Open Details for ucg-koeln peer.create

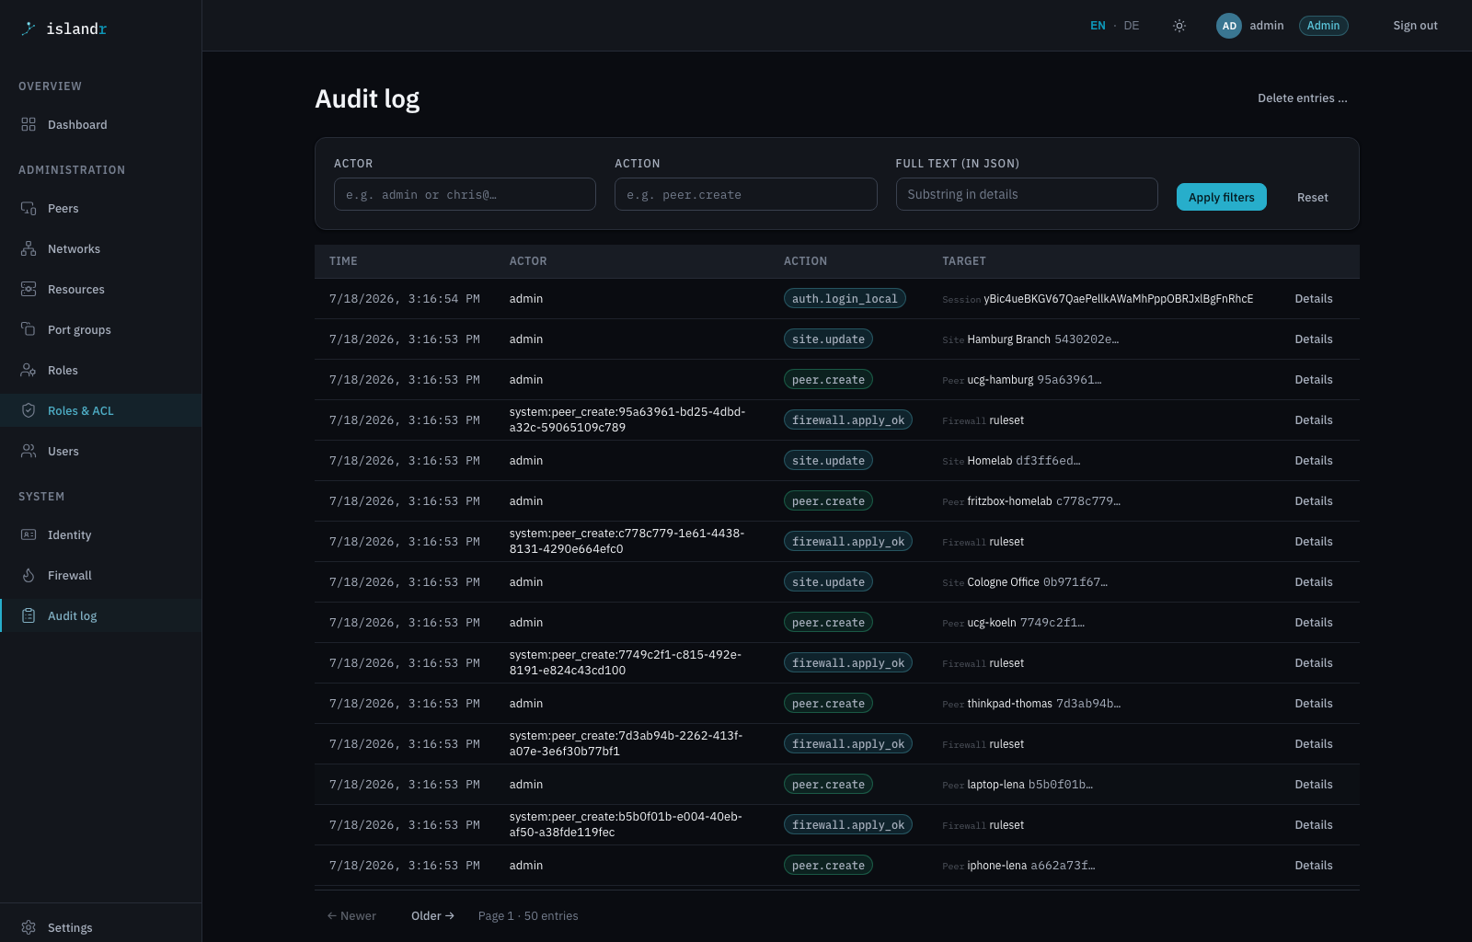tap(1314, 623)
